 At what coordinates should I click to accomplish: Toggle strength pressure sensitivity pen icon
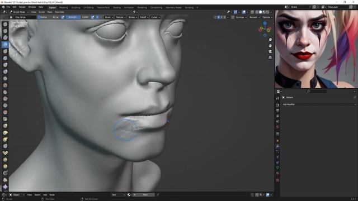[x=92, y=17]
